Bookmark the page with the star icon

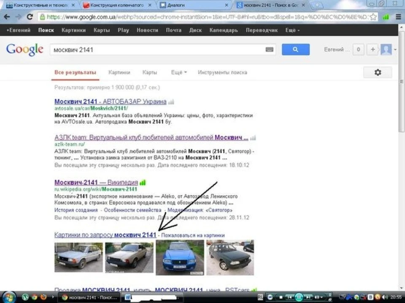pyautogui.click(x=373, y=17)
